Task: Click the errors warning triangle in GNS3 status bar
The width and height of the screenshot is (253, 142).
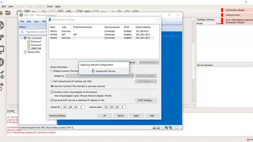Action: point(248,139)
